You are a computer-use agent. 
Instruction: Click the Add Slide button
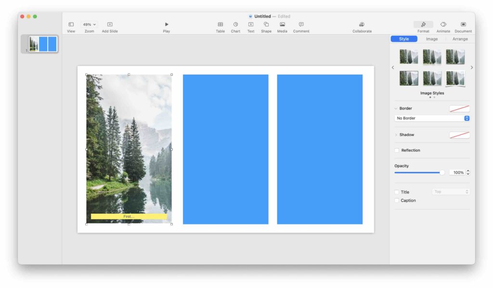(x=110, y=25)
